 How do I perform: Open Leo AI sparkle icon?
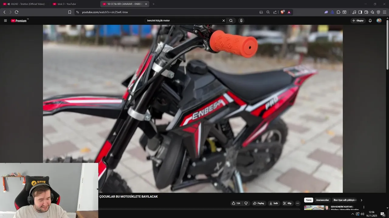[372, 12]
